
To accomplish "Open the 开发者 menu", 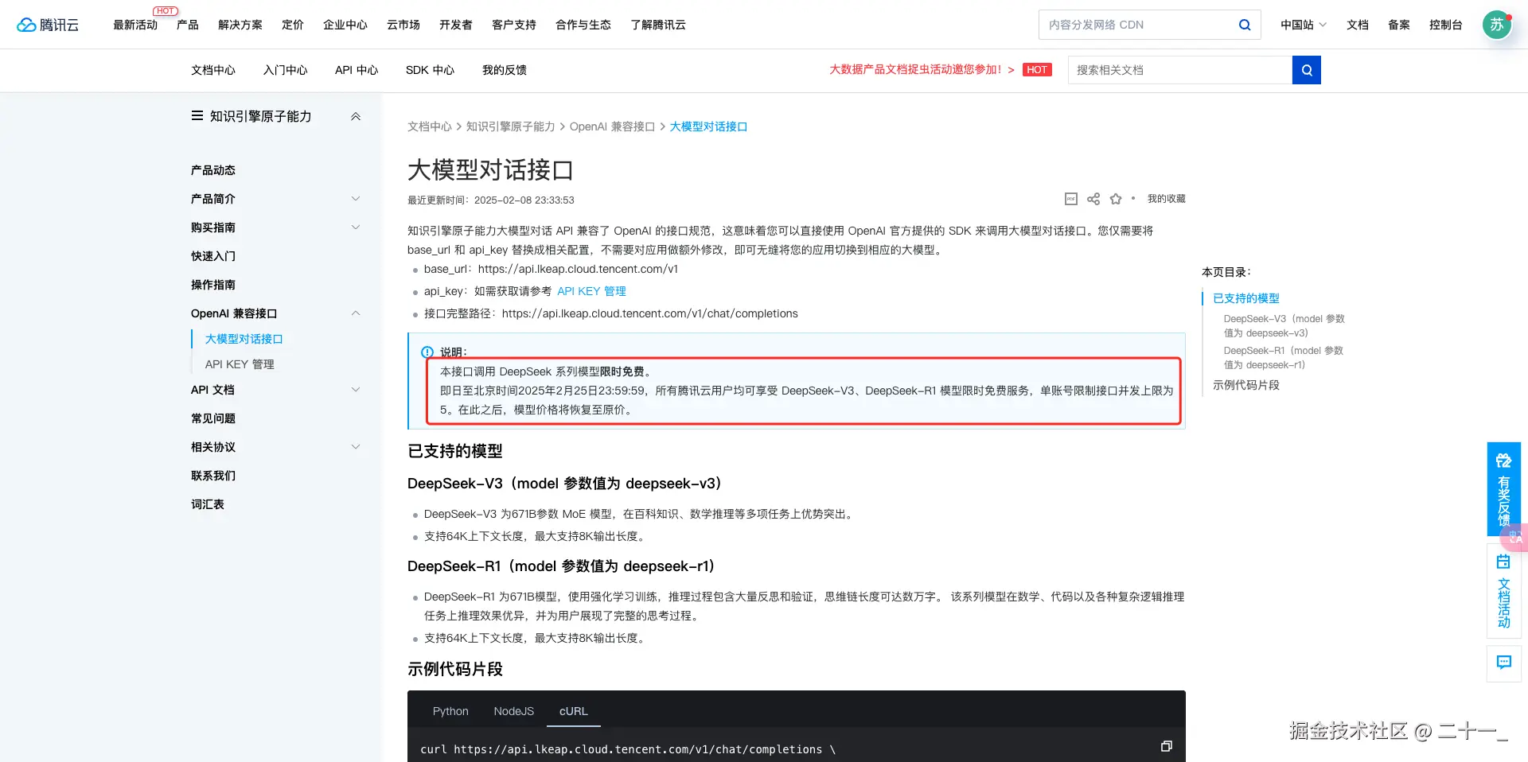I will [x=456, y=25].
